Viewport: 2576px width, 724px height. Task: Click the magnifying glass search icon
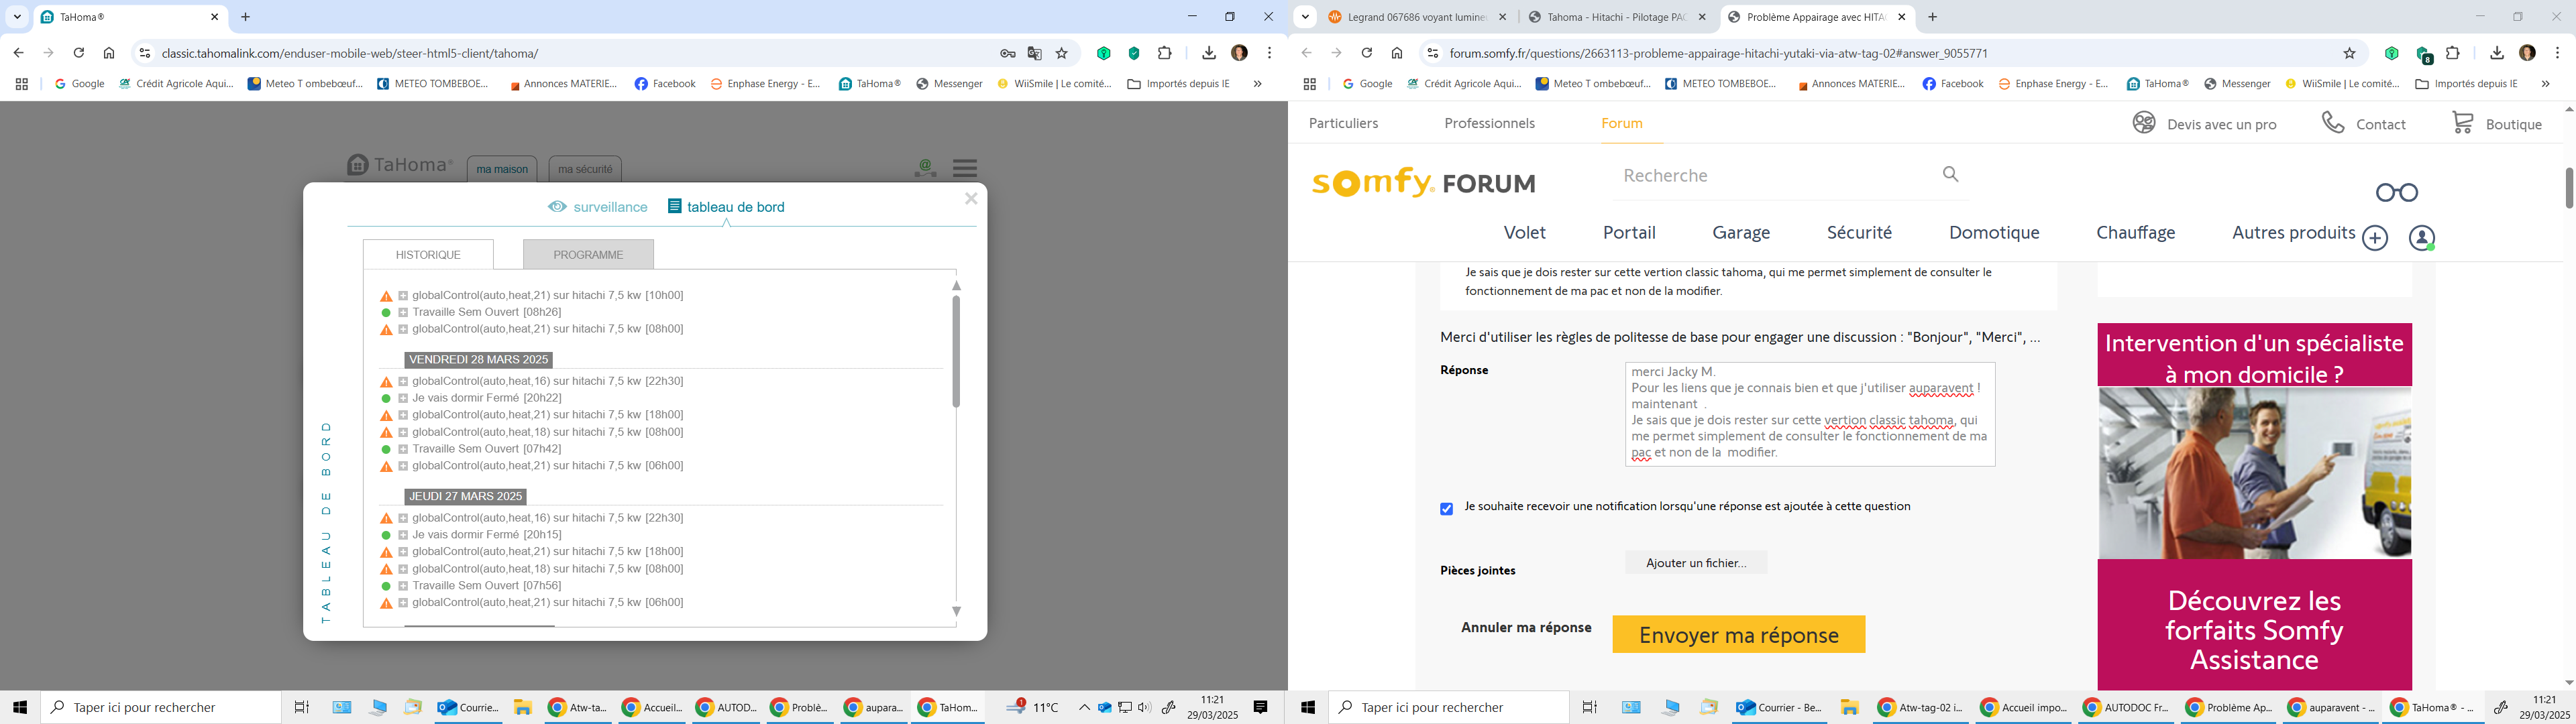point(1951,175)
